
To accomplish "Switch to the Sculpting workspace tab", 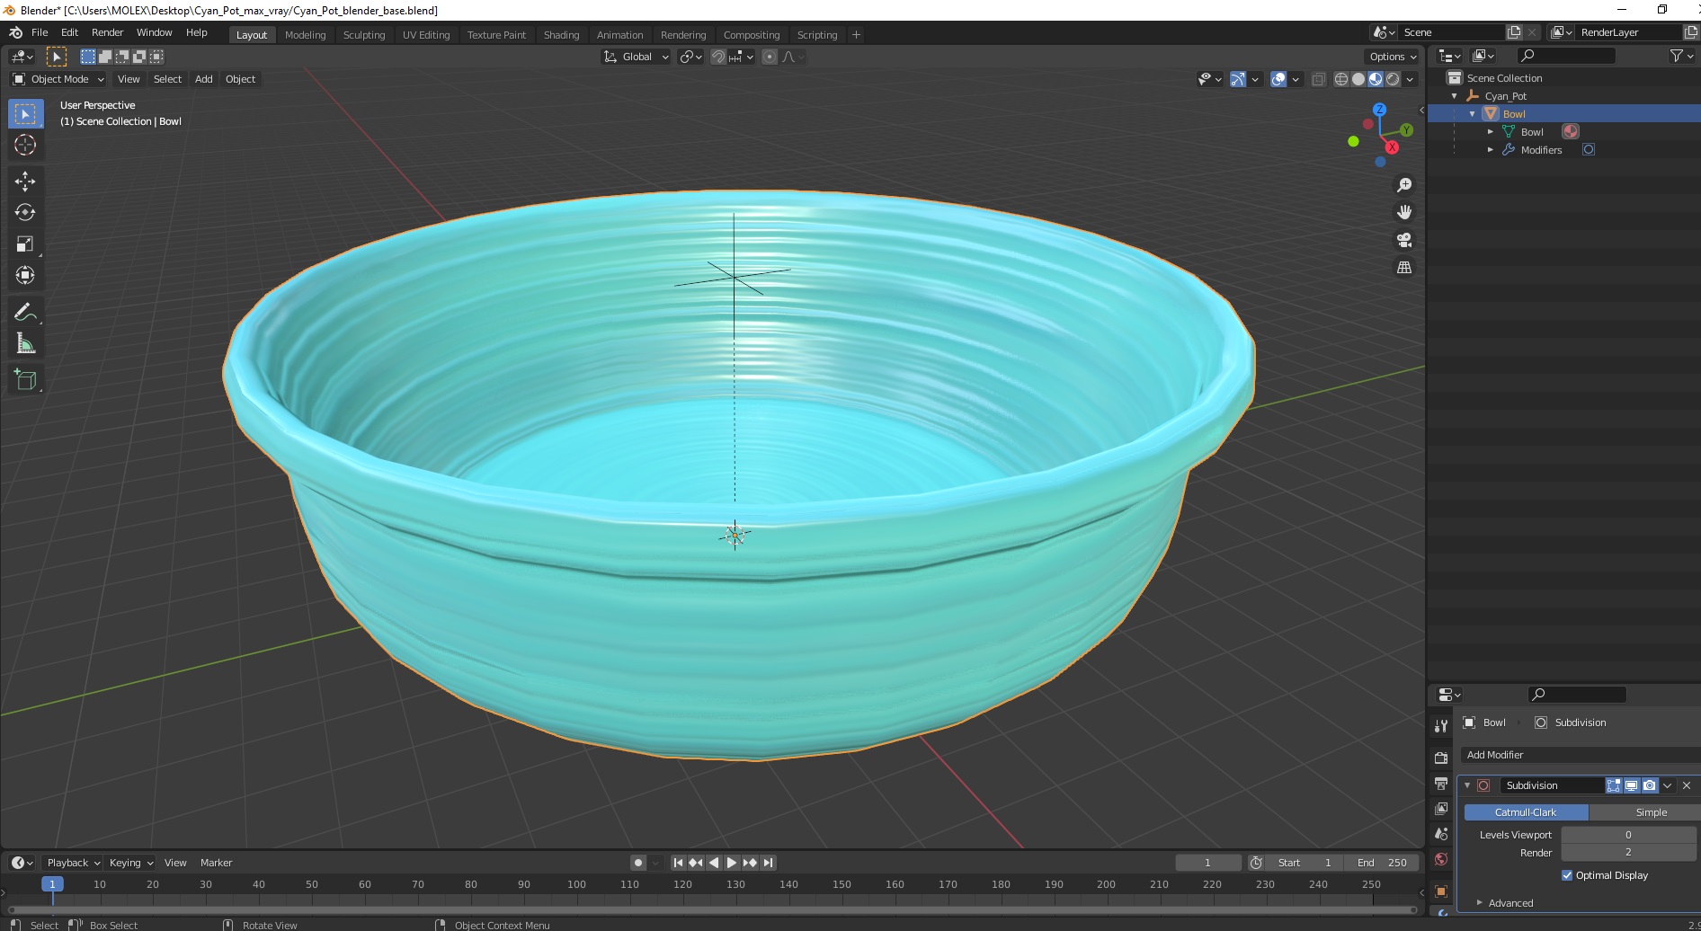I will point(364,35).
